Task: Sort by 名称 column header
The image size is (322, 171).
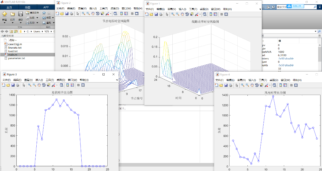Action: (12, 40)
